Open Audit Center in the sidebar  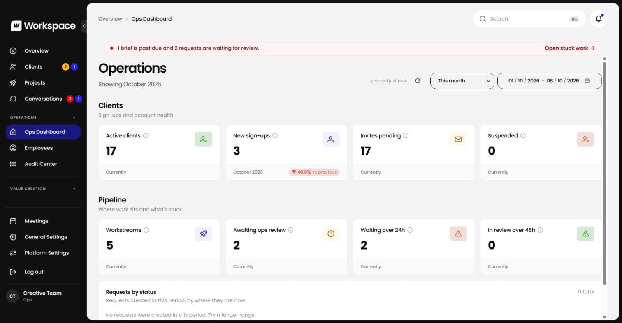pos(43,164)
